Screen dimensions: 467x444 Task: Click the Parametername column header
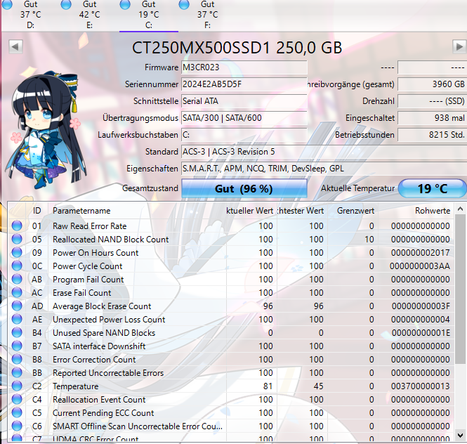[x=137, y=211]
